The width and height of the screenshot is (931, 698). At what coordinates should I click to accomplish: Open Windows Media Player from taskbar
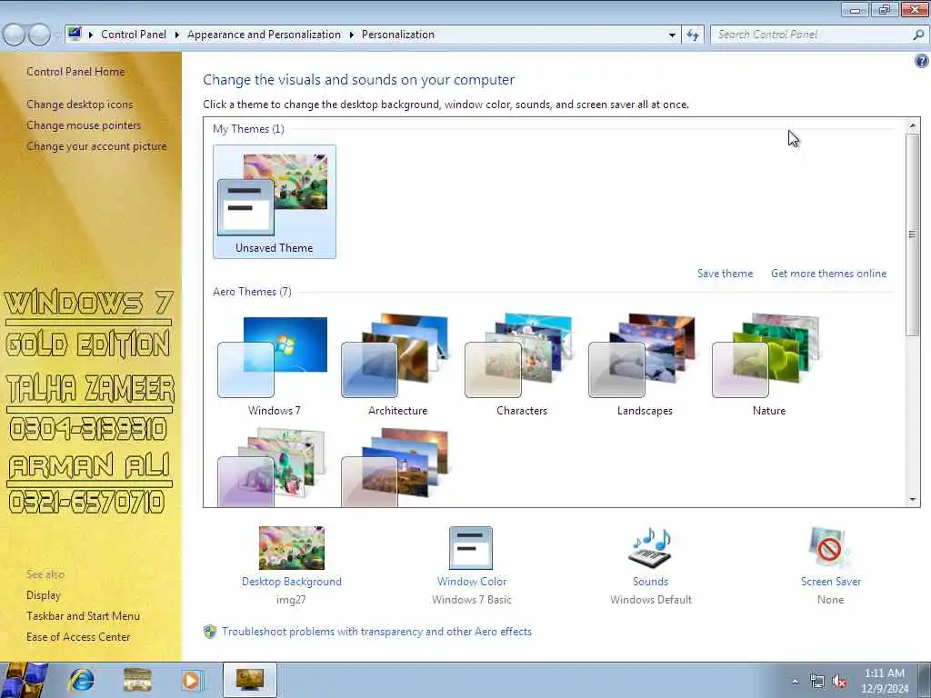[192, 680]
